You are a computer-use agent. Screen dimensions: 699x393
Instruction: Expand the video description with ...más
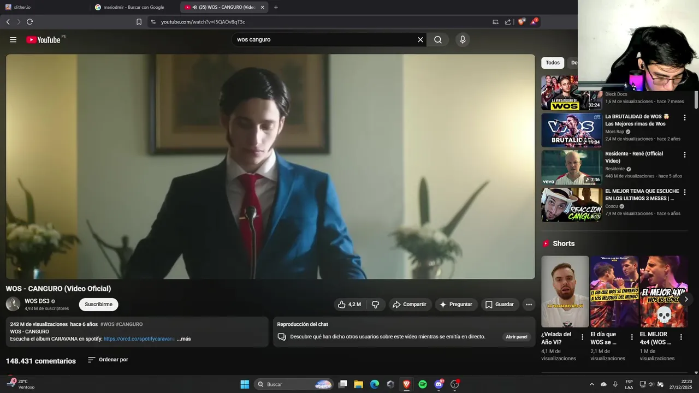pyautogui.click(x=184, y=339)
